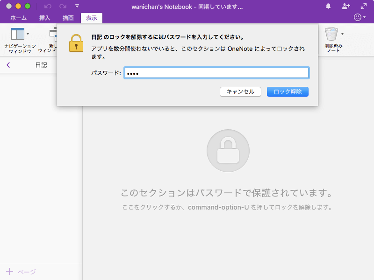Enter full screen with the expand arrows icon

(x=364, y=6)
